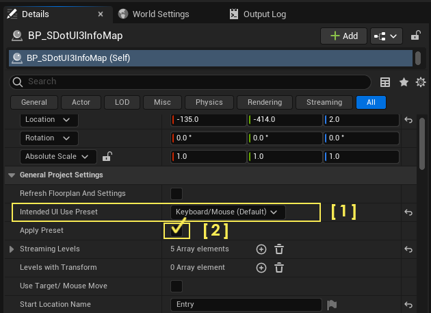
Task: Reset Streaming Levels to default
Action: 408,249
